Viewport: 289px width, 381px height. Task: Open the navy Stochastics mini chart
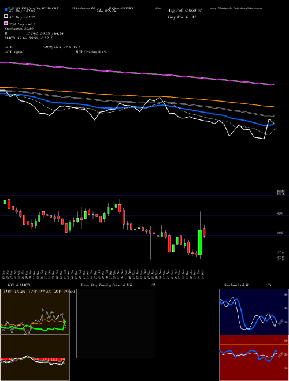coord(254,312)
